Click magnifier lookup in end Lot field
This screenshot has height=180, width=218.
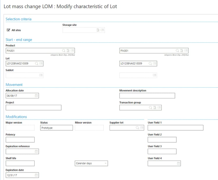click(x=150, y=64)
